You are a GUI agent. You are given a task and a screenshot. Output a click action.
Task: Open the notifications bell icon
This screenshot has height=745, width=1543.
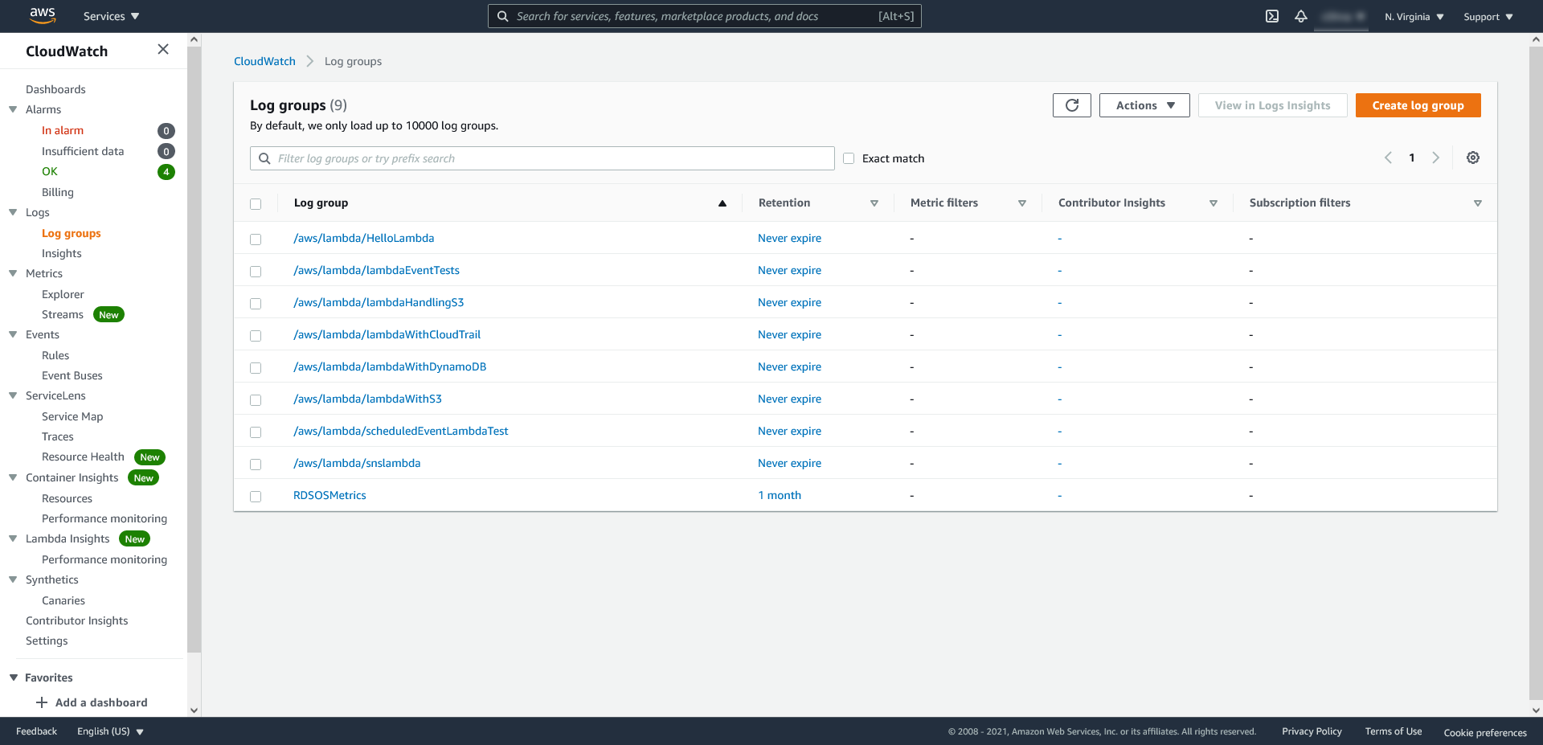coord(1301,16)
